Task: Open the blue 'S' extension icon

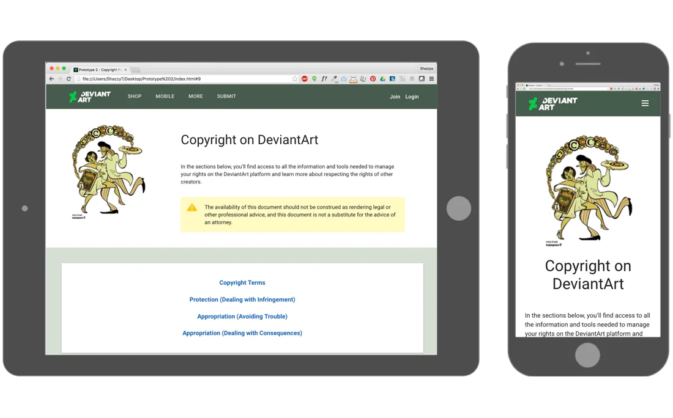Action: coord(392,79)
